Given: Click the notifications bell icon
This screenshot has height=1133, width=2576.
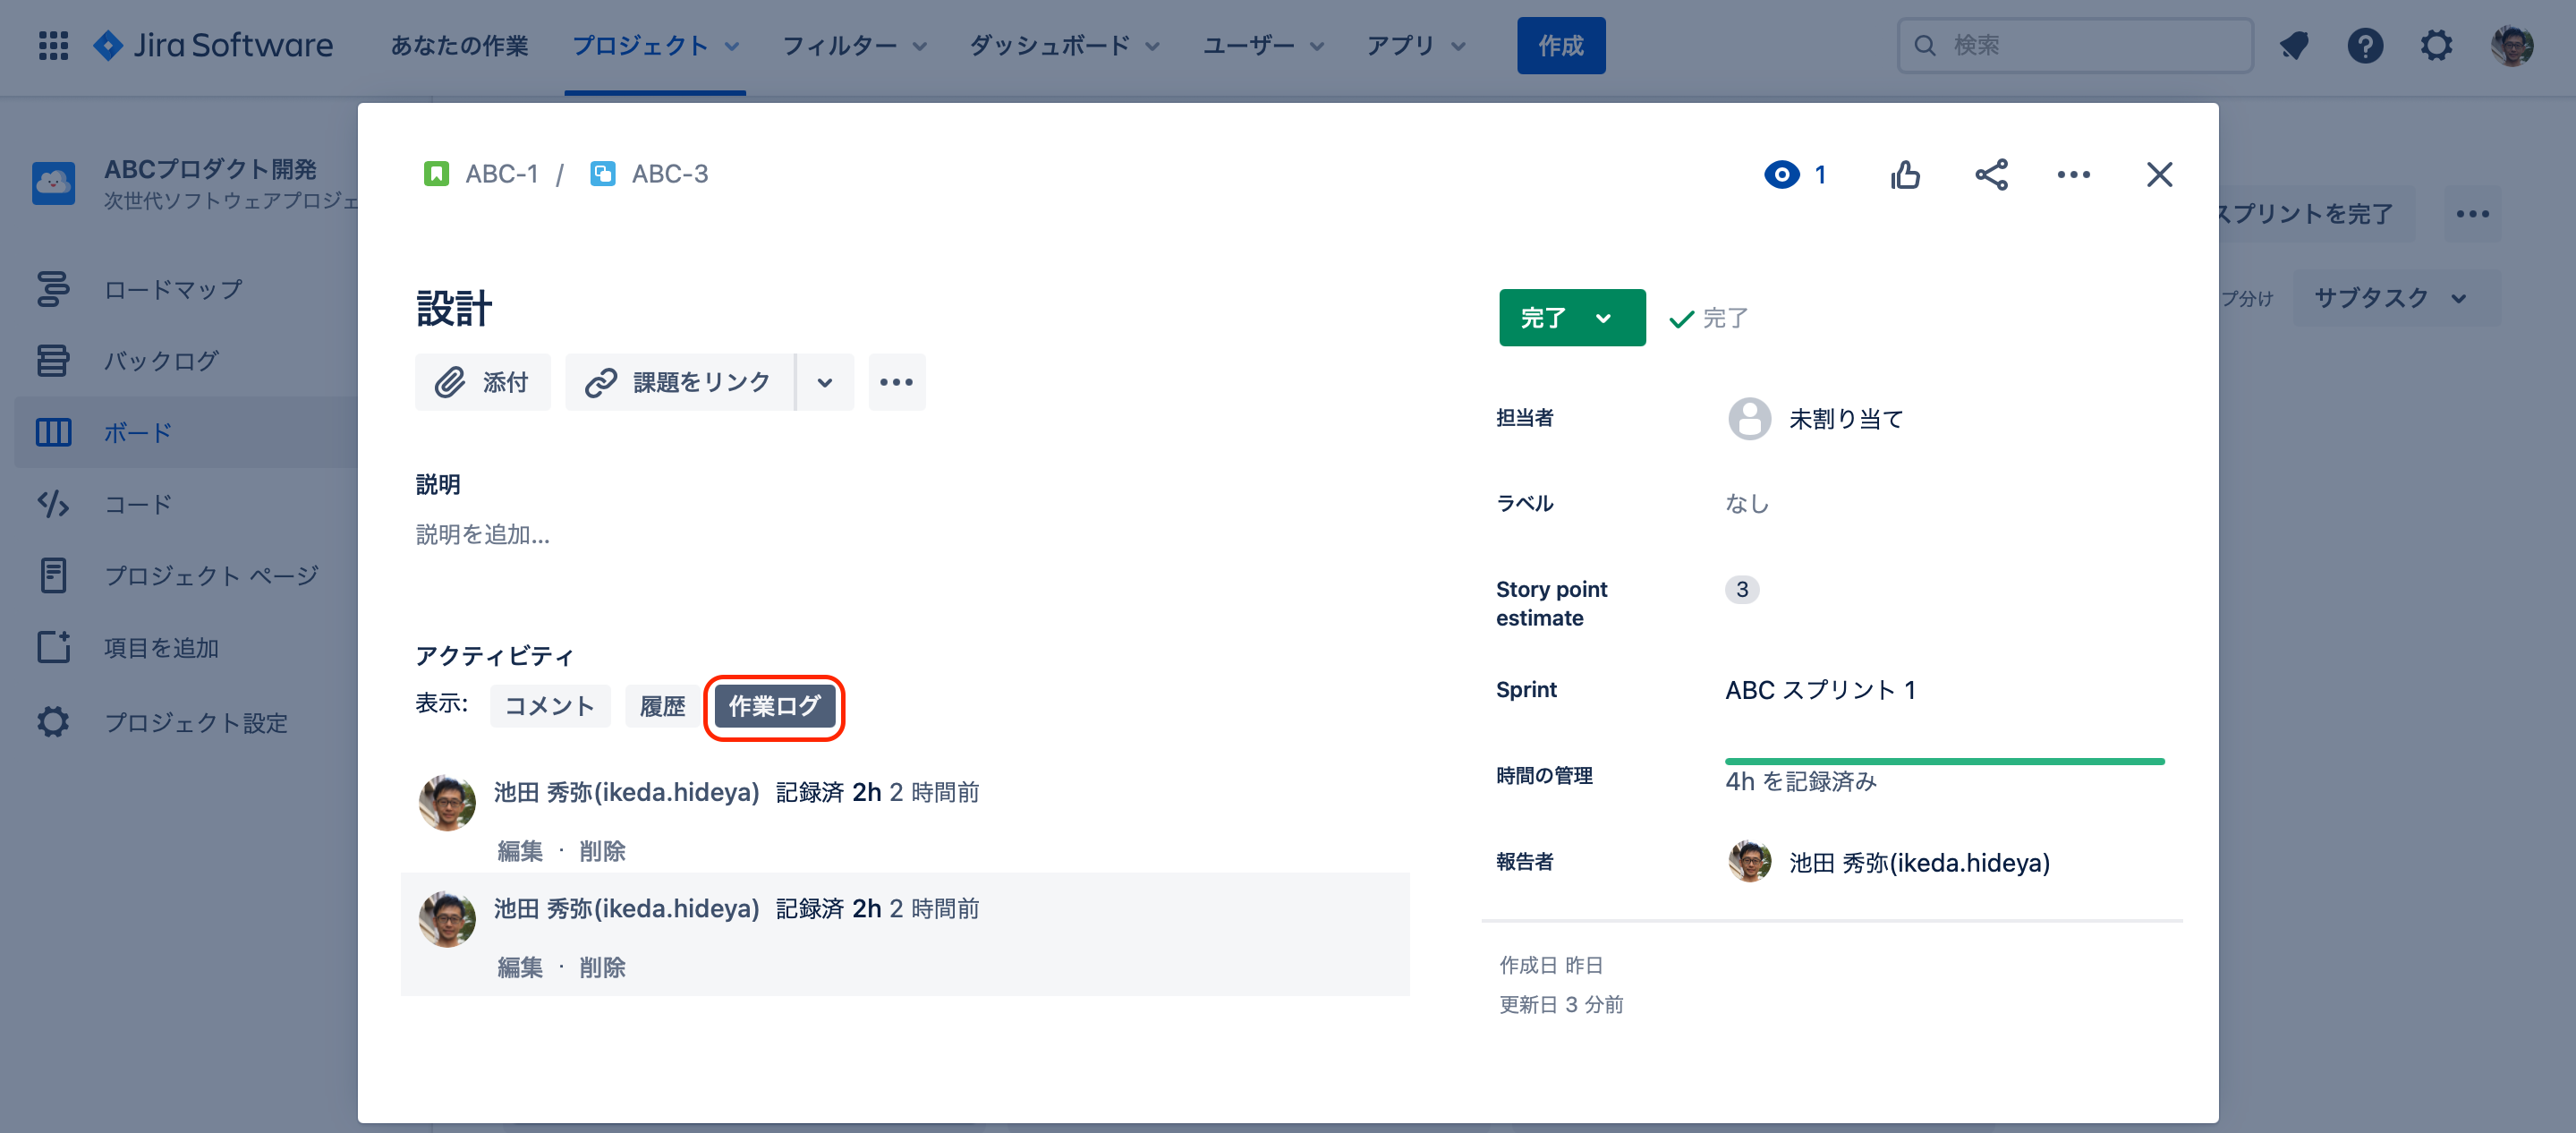Looking at the screenshot, I should click(x=2293, y=46).
